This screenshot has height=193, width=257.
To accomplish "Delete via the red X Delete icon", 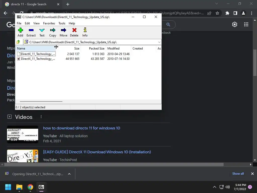I will [x=74, y=32].
